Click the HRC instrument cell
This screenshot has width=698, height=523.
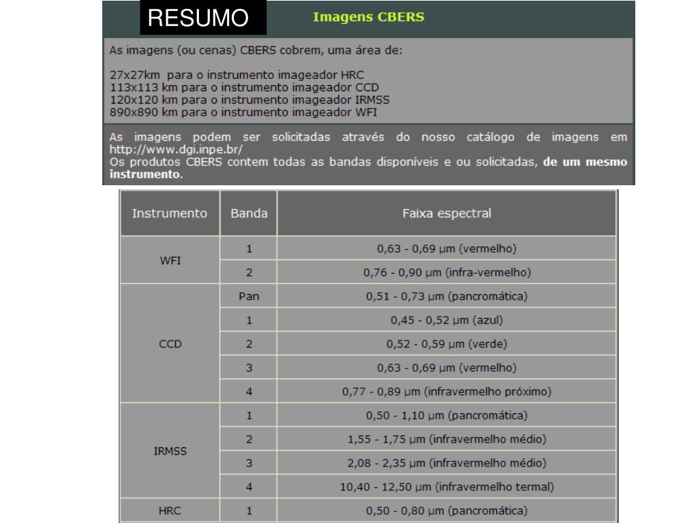(x=170, y=511)
